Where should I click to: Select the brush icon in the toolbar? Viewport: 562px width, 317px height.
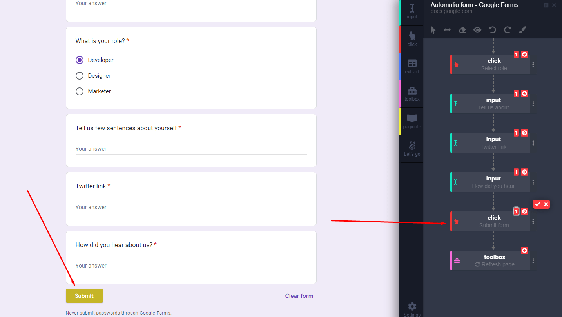point(522,30)
